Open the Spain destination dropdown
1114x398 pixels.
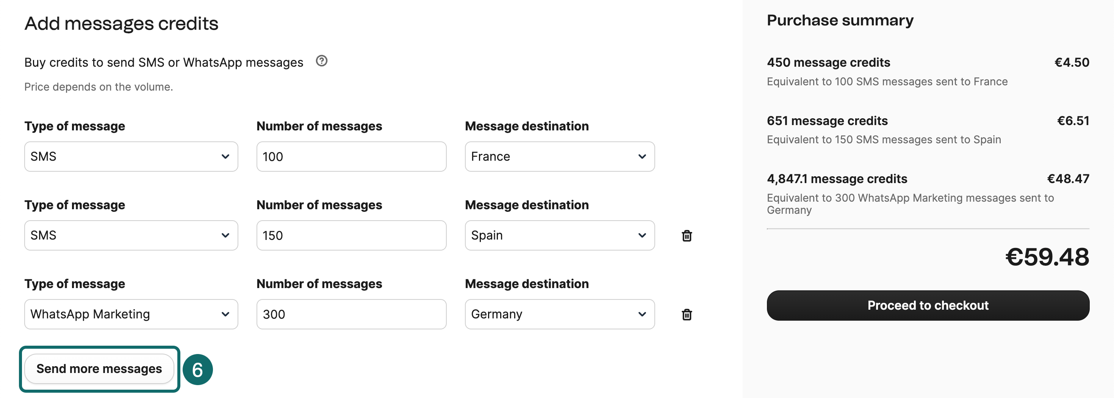[x=559, y=235]
